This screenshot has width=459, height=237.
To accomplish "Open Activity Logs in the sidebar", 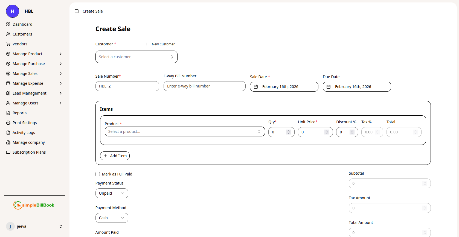I will tap(24, 133).
